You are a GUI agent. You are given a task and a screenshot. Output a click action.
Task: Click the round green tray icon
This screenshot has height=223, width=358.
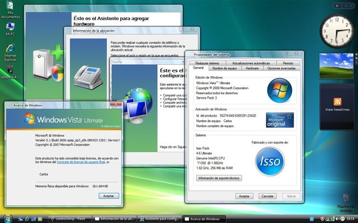pos(342,219)
